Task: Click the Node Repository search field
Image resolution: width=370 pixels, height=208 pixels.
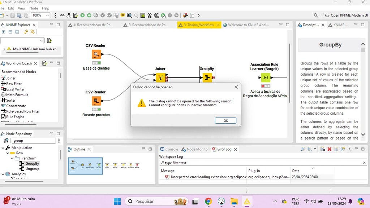Action: click(x=33, y=141)
